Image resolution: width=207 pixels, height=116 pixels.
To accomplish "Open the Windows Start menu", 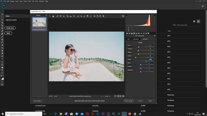I will [x=3, y=114].
